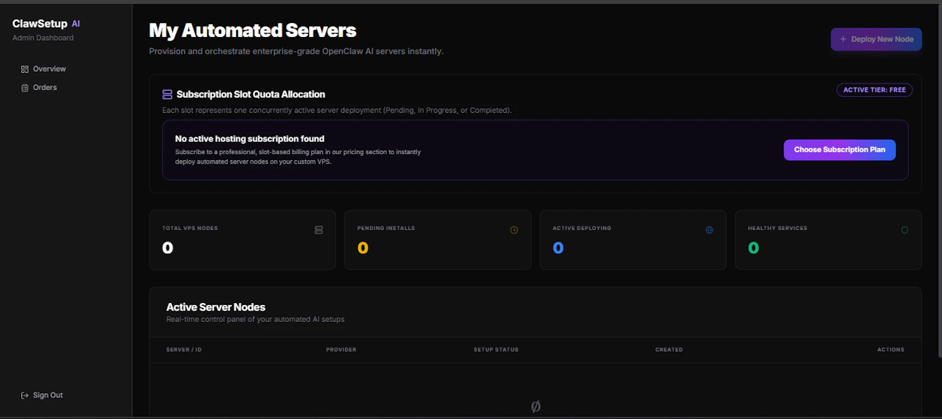Click the ClawSetup AI logo text
942x419 pixels.
46,24
